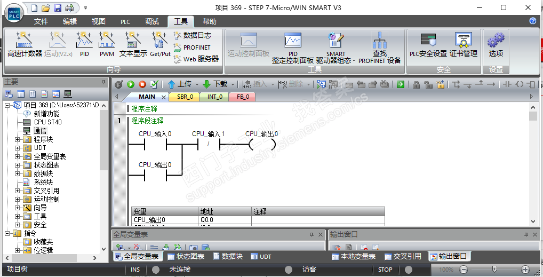Open the quick access toolbar customize arrow

coord(85,7)
